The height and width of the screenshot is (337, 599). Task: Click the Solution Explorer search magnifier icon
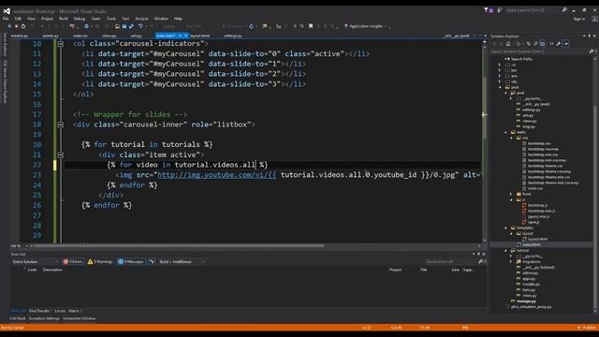[x=591, y=51]
